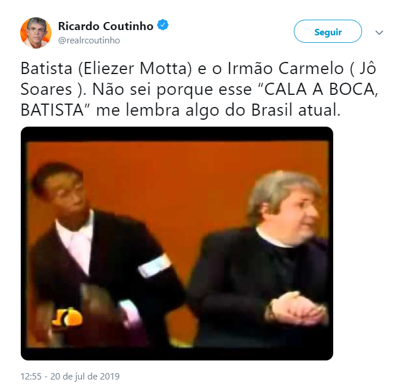Click the clasped hands in the video
Screen dimensions: 406x387
click(x=298, y=308)
